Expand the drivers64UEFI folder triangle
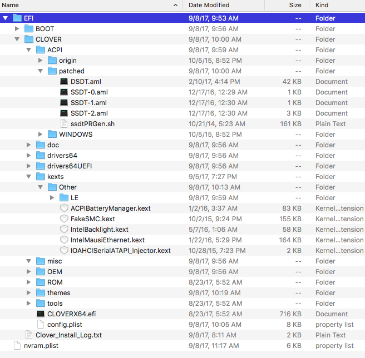Screen dimensions: 365x358 tap(28, 166)
